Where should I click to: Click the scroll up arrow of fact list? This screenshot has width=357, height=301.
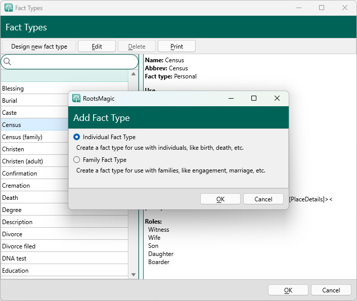[x=133, y=74]
